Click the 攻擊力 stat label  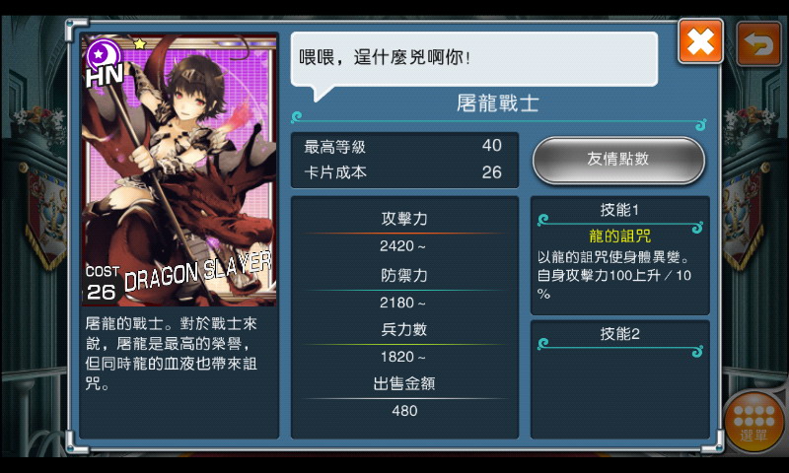404,219
